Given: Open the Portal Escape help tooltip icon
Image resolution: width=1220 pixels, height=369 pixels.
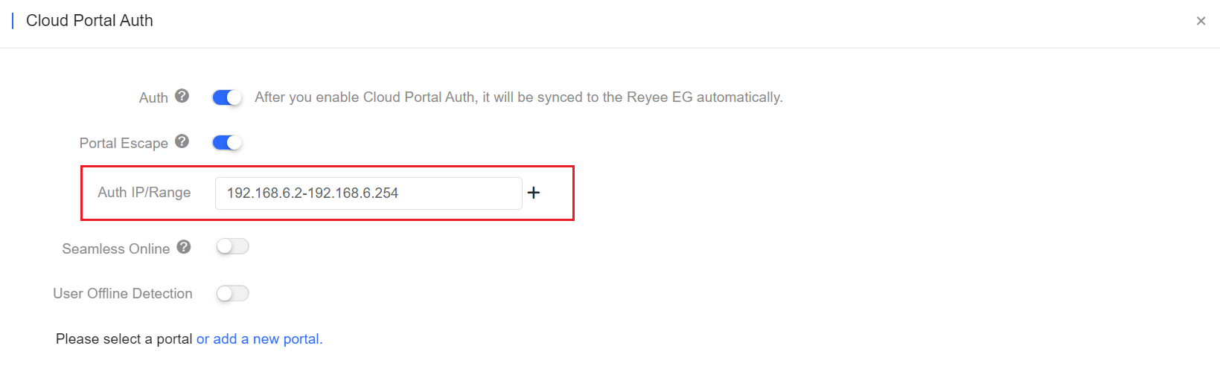Looking at the screenshot, I should (182, 141).
